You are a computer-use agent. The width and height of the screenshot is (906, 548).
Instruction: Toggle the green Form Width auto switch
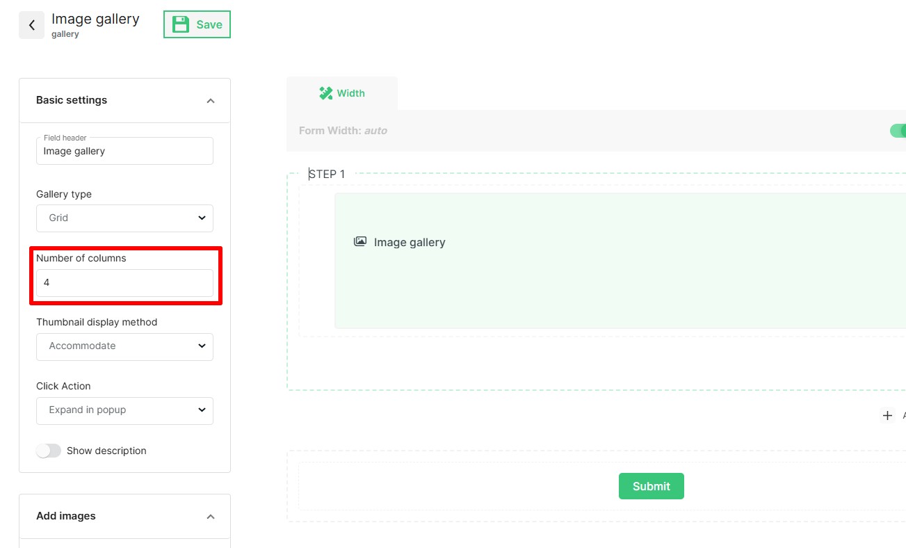point(898,131)
